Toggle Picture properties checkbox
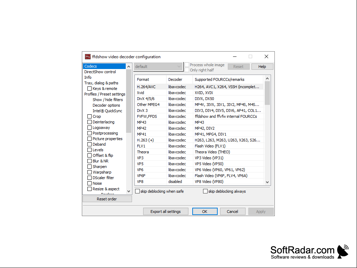 [90, 139]
